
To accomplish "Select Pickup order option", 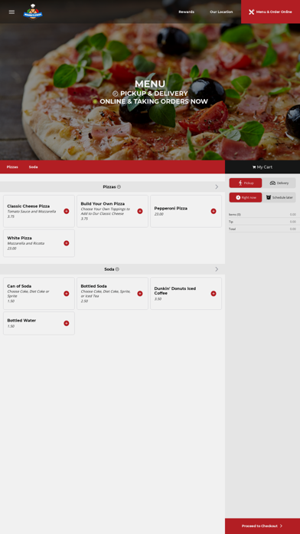I will coord(246,183).
